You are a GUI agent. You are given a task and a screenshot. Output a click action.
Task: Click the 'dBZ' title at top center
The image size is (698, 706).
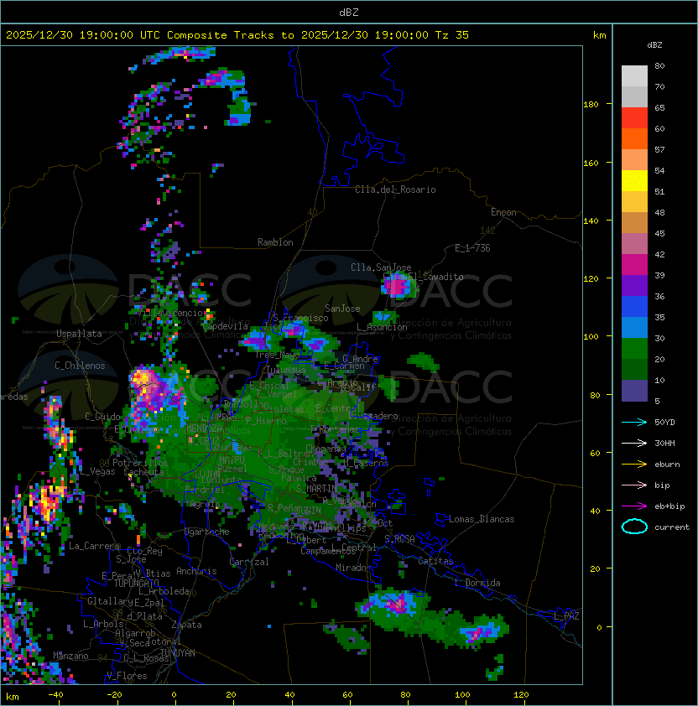(349, 12)
